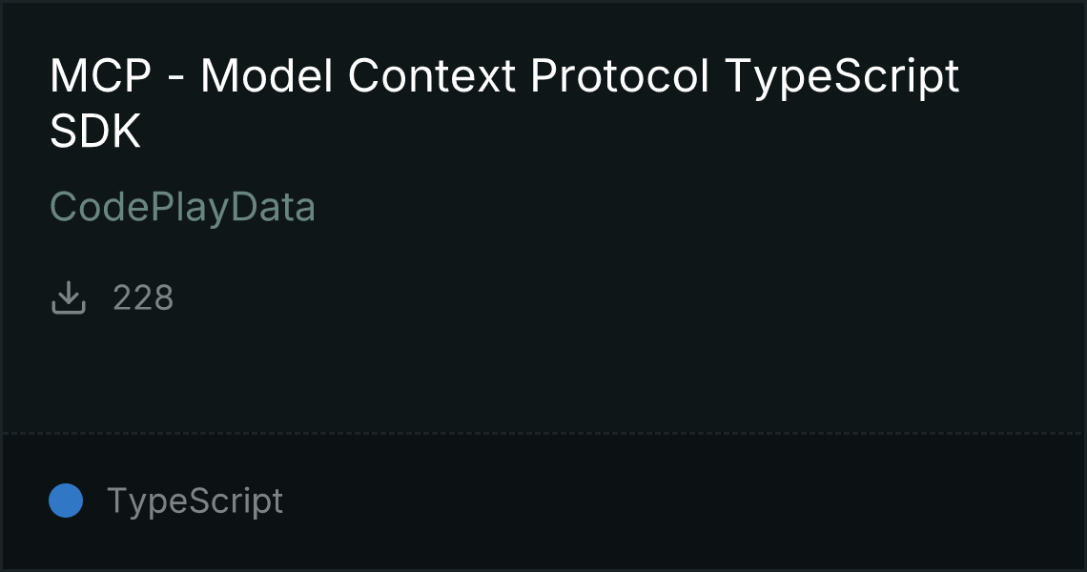Click empty card area below download count
The height and width of the screenshot is (572, 1087).
pos(543,372)
